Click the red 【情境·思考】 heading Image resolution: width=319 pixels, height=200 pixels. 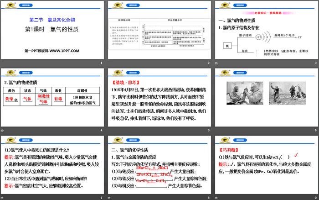(126, 83)
